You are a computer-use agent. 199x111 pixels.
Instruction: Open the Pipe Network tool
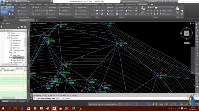66,14
